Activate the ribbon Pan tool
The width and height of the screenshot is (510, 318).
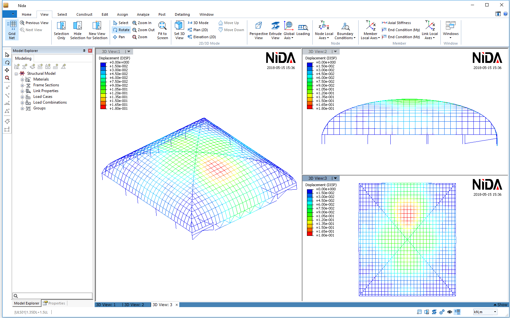(119, 37)
